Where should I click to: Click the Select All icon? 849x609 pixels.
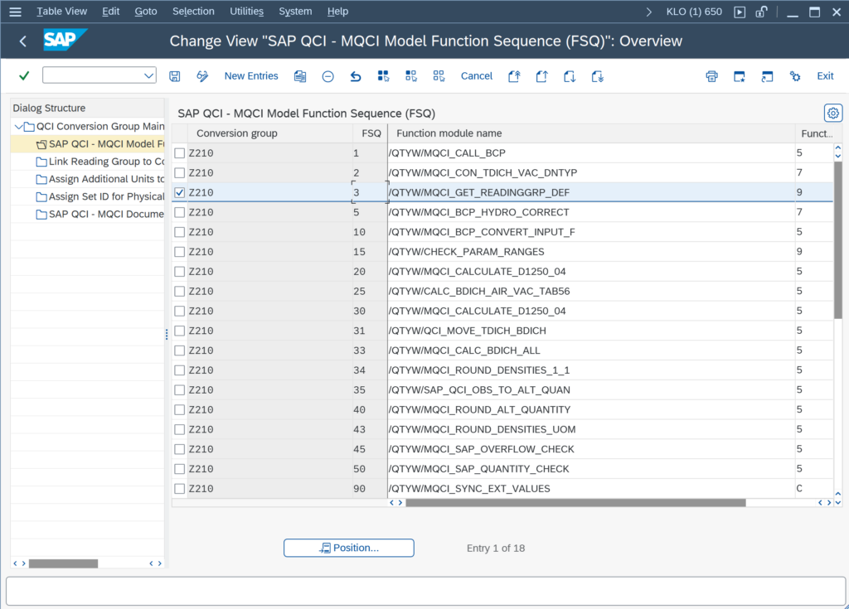(383, 76)
